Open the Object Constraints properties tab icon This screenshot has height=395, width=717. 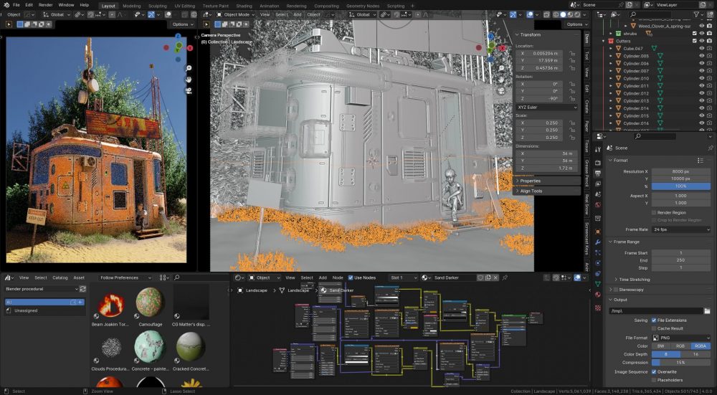point(598,273)
